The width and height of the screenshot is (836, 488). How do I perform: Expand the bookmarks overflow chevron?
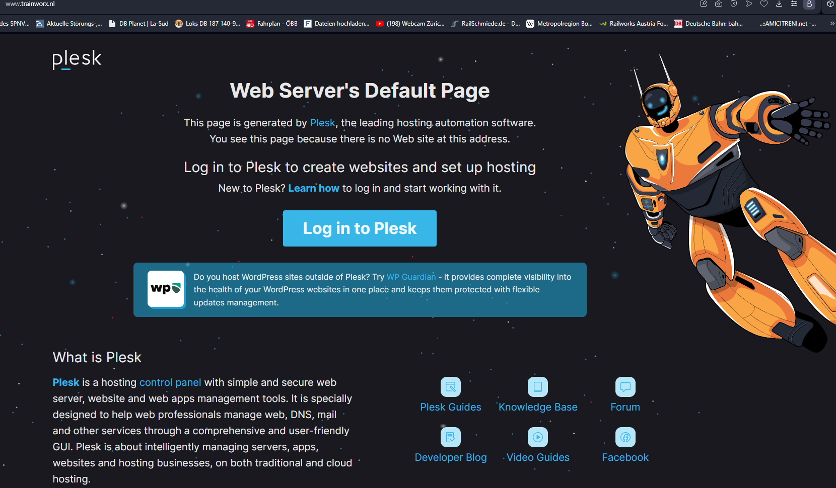click(x=832, y=23)
